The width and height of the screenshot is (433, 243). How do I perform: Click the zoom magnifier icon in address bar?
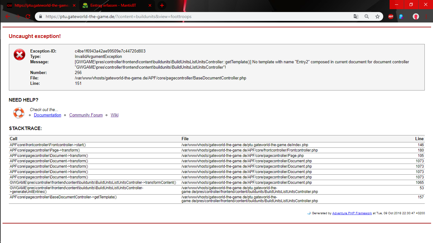point(367,16)
